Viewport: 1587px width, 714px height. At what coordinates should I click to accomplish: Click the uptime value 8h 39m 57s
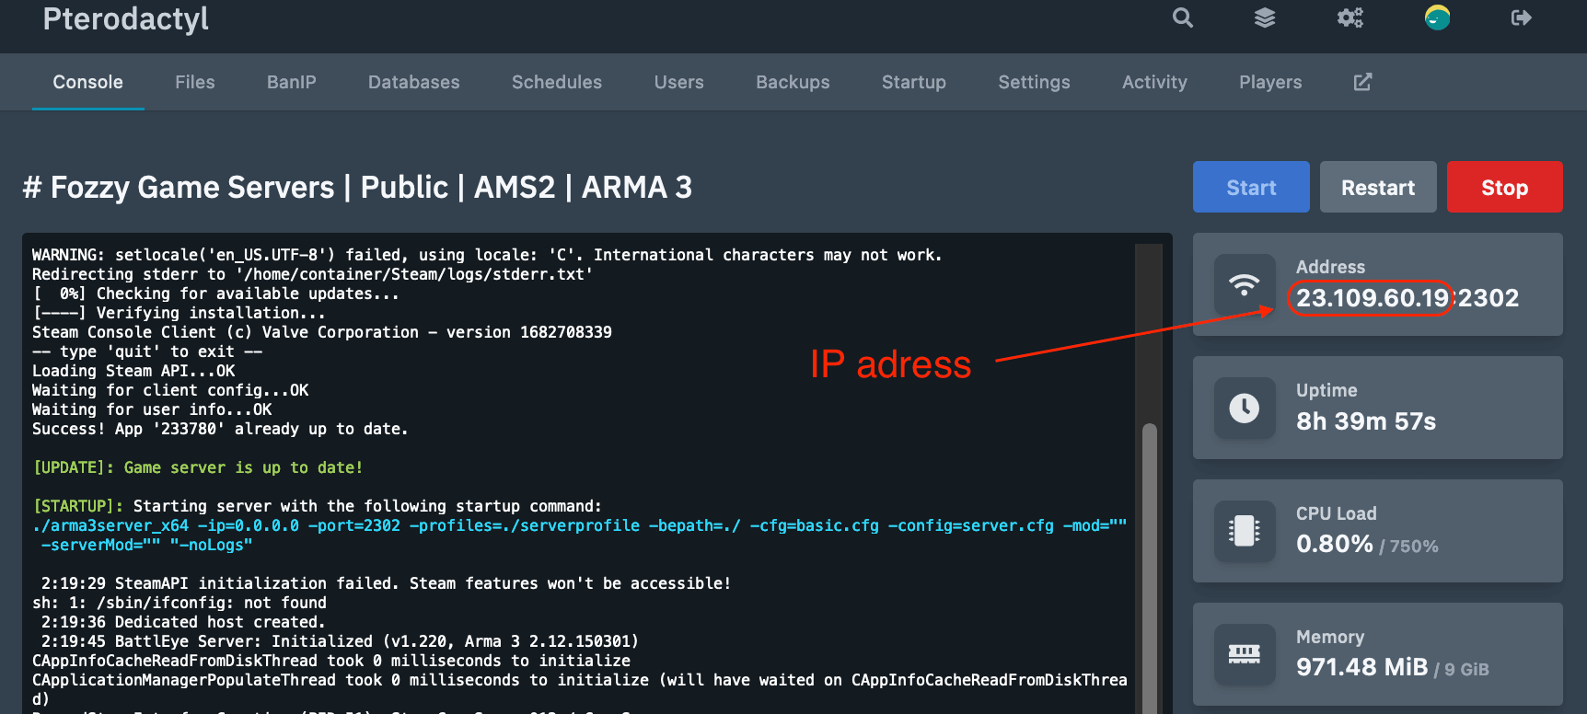[x=1366, y=421]
